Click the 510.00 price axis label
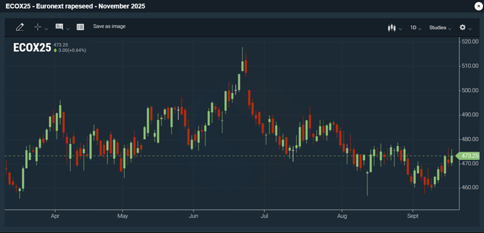 click(470, 66)
